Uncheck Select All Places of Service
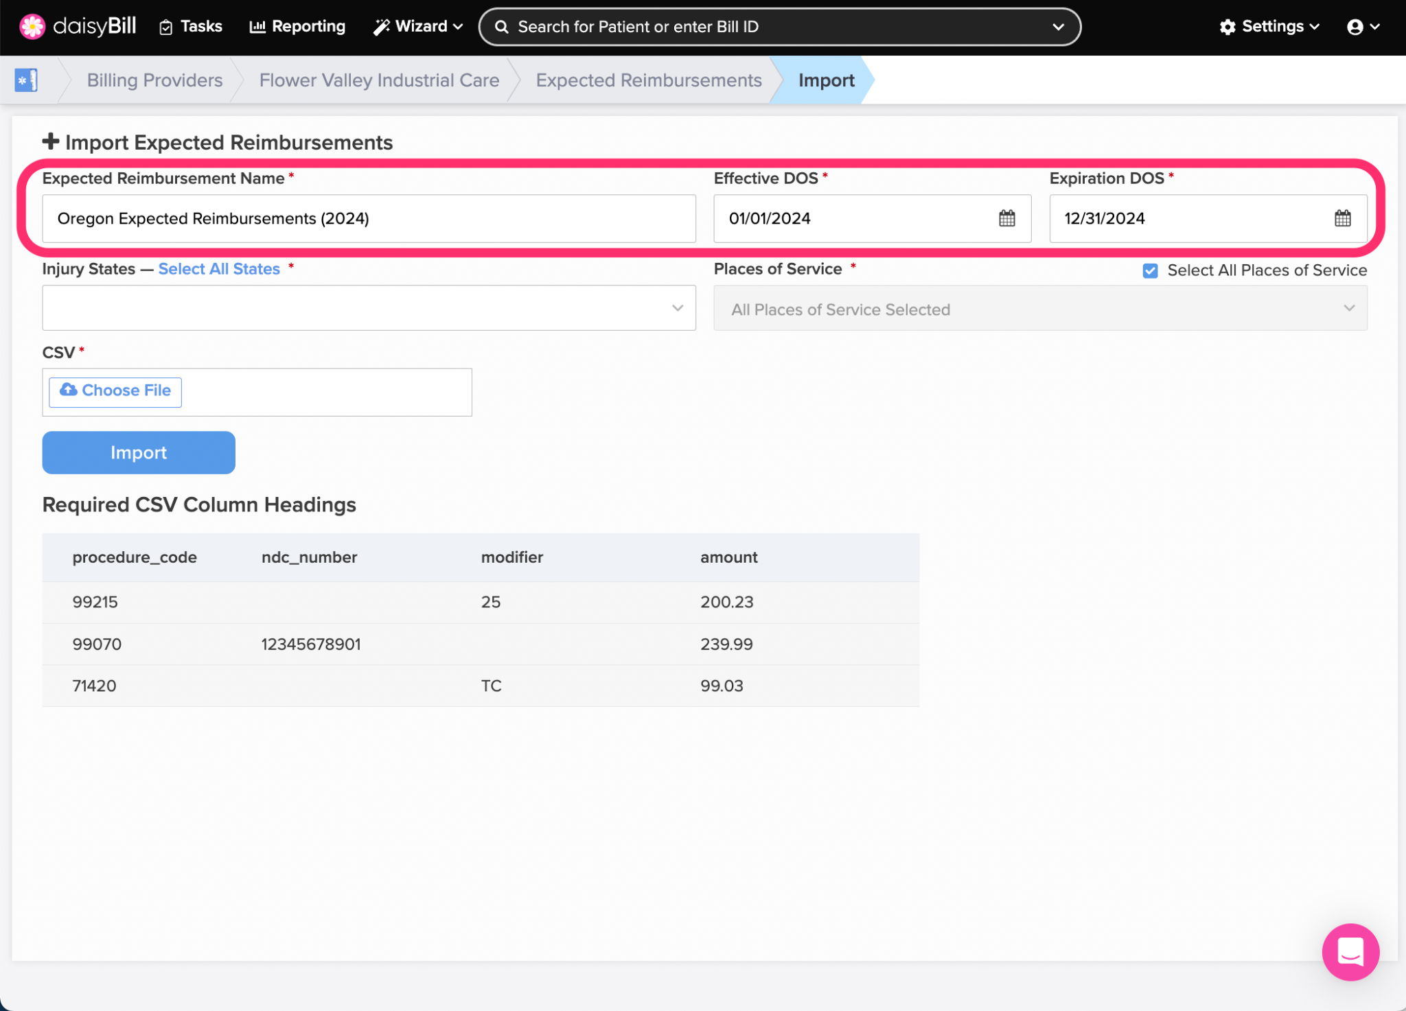This screenshot has height=1011, width=1406. click(1151, 270)
